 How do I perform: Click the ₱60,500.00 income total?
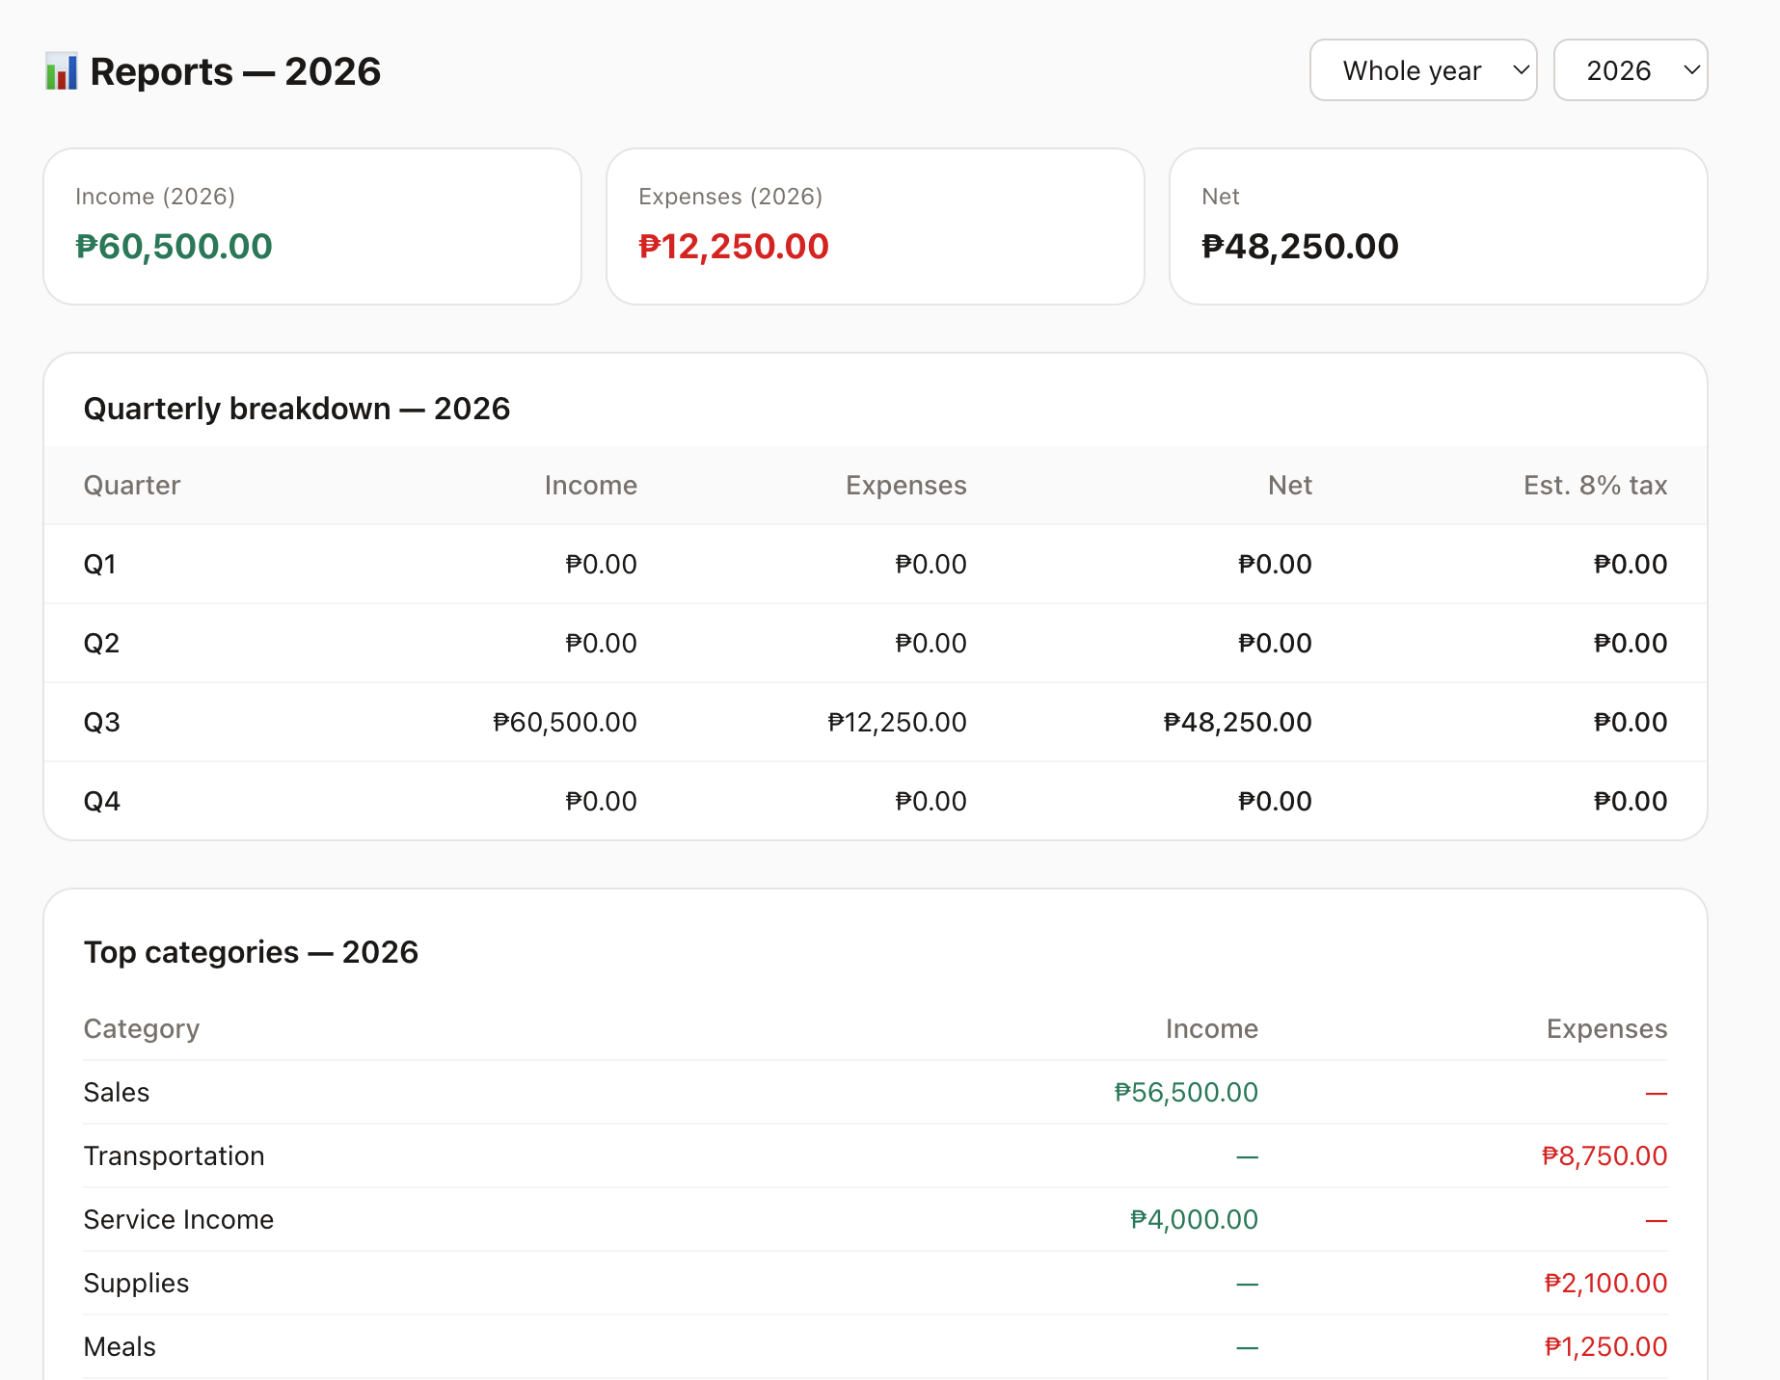[175, 247]
